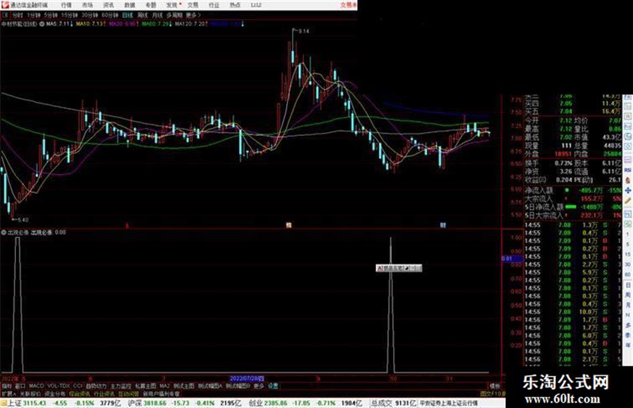Image resolution: width=633 pixels, height=408 pixels.
Task: Switch indicator to 趋势动力
Action: 96,386
